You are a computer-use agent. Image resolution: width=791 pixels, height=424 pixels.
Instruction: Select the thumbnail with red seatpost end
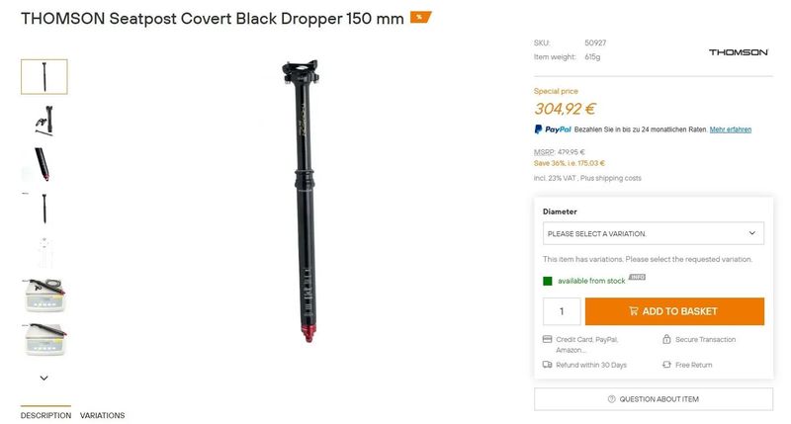click(x=44, y=164)
